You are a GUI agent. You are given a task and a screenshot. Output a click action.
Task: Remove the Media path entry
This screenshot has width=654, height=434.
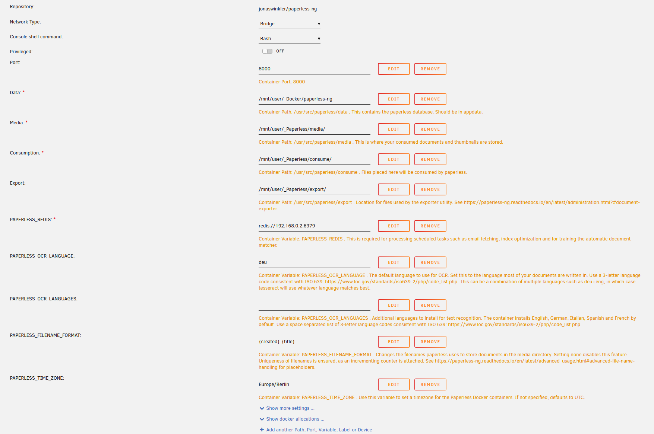point(430,129)
